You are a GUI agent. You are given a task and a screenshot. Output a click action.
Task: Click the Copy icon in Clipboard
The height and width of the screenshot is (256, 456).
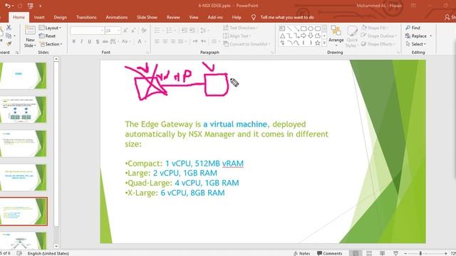[9, 36]
